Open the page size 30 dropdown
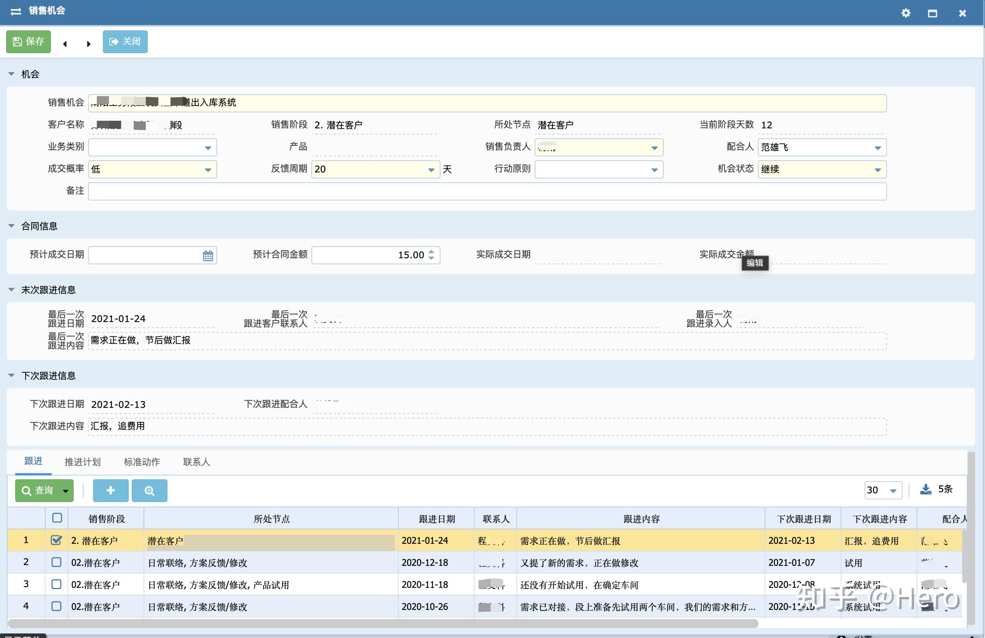This screenshot has height=638, width=985. click(x=883, y=490)
